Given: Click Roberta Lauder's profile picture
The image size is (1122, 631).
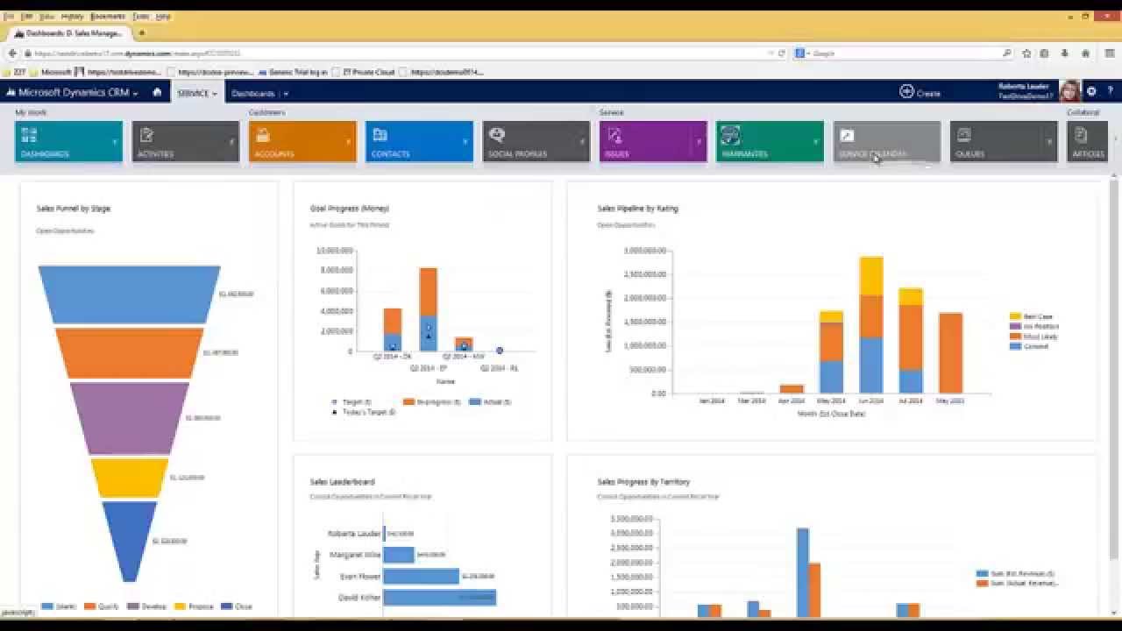Looking at the screenshot, I should click(x=1069, y=91).
